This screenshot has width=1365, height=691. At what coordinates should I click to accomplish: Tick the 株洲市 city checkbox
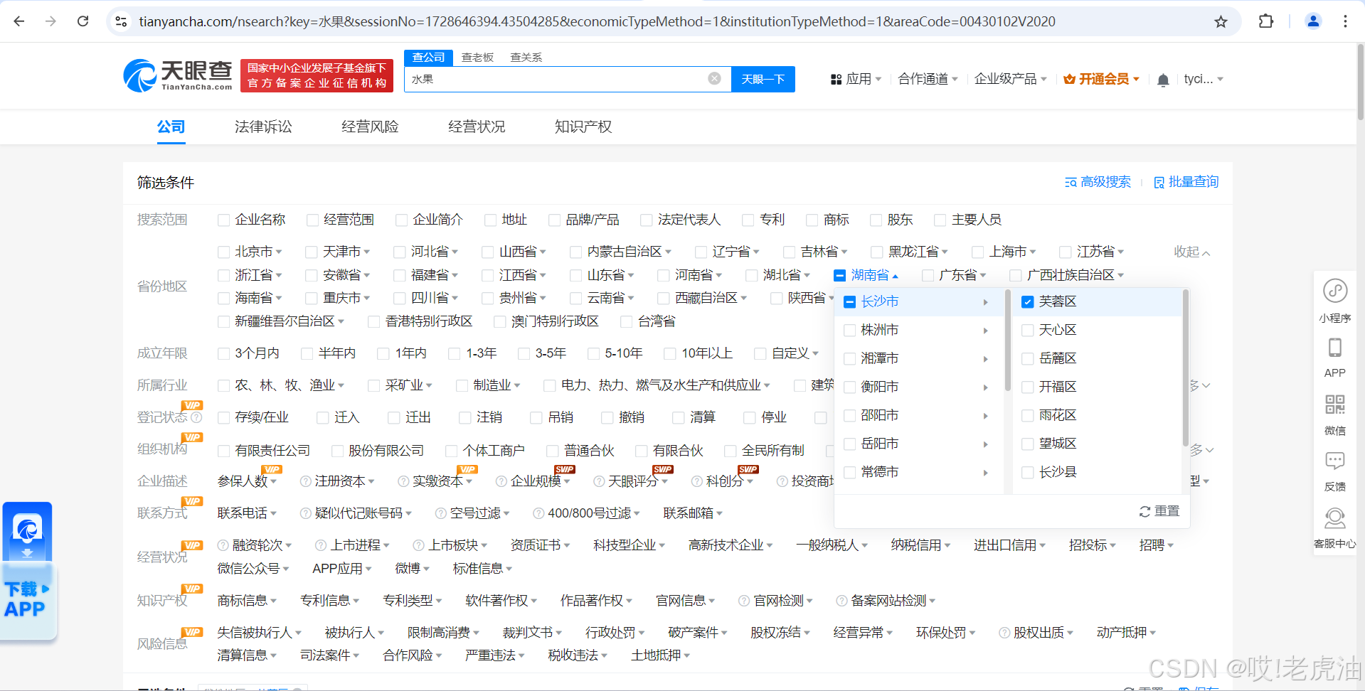pyautogui.click(x=849, y=330)
